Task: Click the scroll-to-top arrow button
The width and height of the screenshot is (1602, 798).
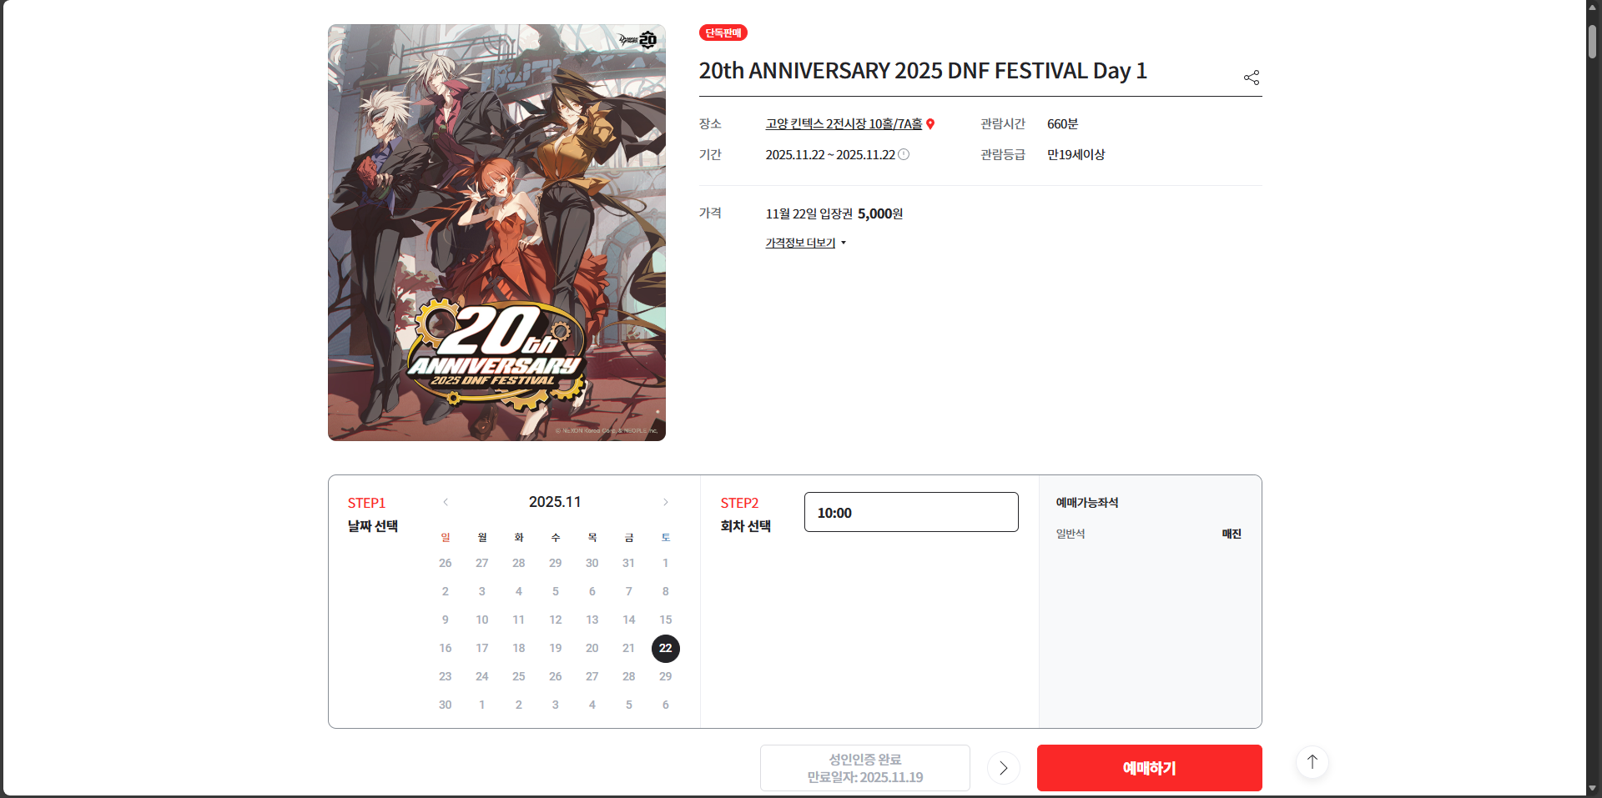Action: point(1312,762)
